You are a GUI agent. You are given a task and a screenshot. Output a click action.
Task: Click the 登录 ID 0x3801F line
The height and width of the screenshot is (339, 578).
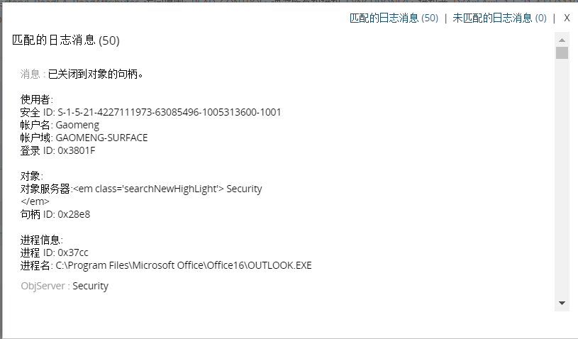(x=58, y=150)
